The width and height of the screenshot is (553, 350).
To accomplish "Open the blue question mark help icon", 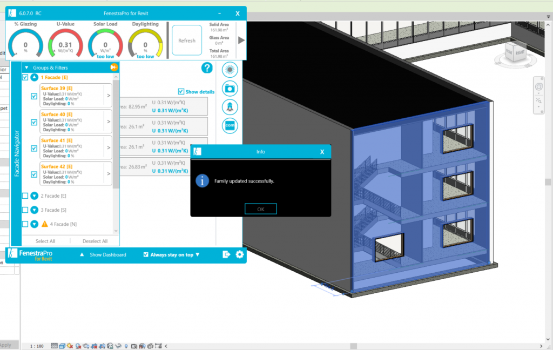I will (207, 68).
